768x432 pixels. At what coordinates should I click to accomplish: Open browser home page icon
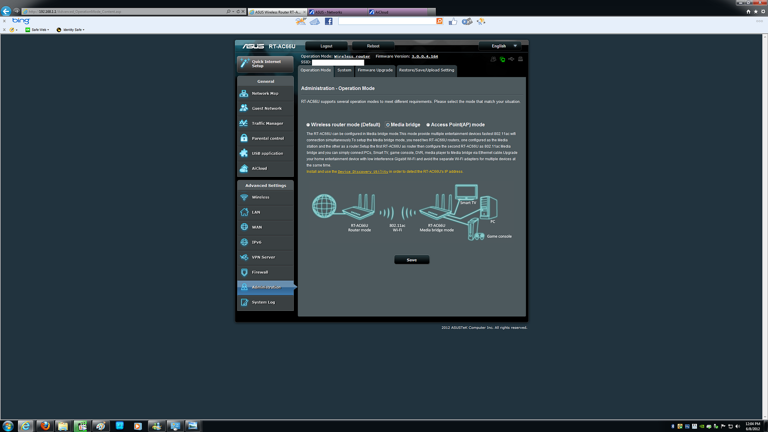tap(748, 12)
